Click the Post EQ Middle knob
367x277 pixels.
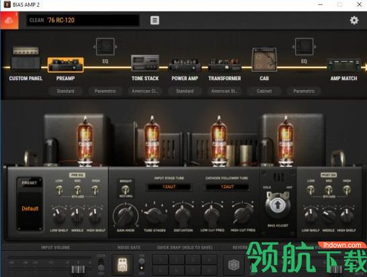329,215
